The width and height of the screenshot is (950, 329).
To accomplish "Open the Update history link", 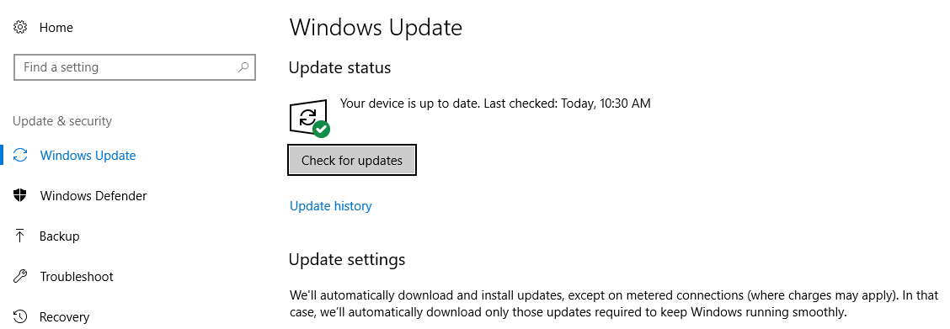I will pyautogui.click(x=331, y=206).
